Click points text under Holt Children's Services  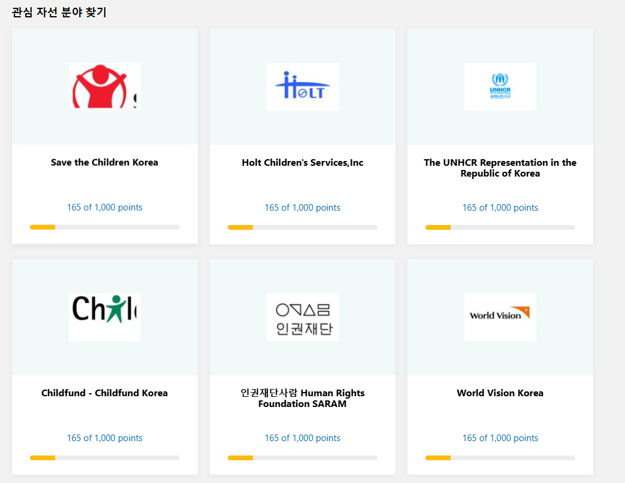[x=303, y=208]
